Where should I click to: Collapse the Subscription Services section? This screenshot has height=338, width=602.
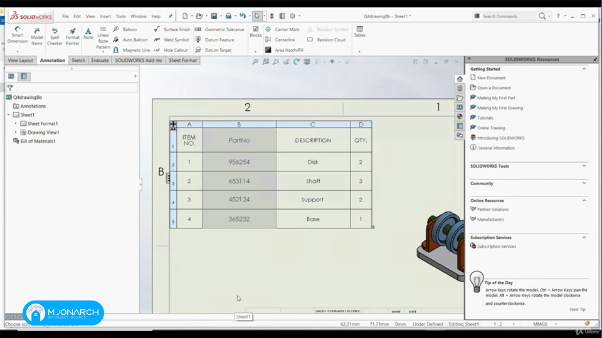pos(584,238)
